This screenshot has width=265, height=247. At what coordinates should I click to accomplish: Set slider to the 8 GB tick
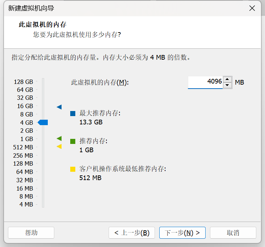43,114
